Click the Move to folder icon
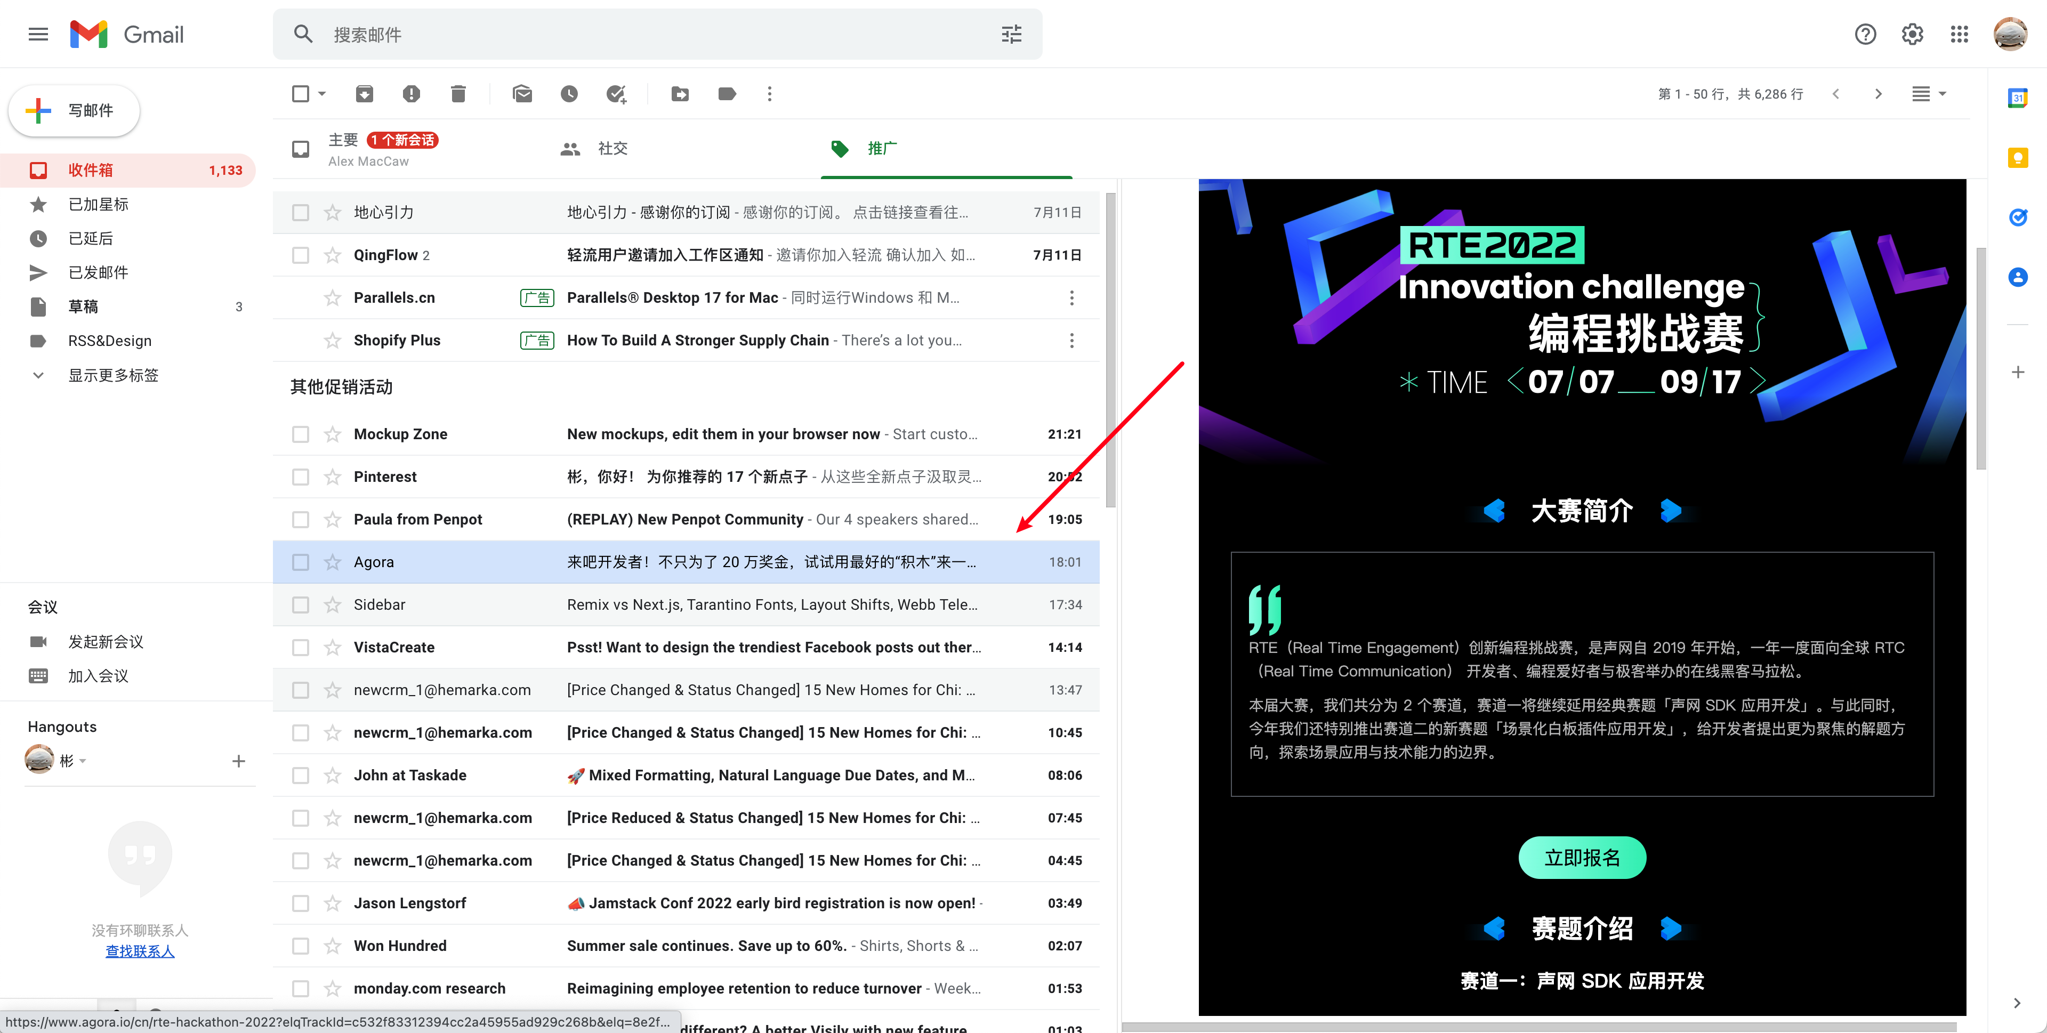This screenshot has width=2047, height=1033. pyautogui.click(x=680, y=94)
